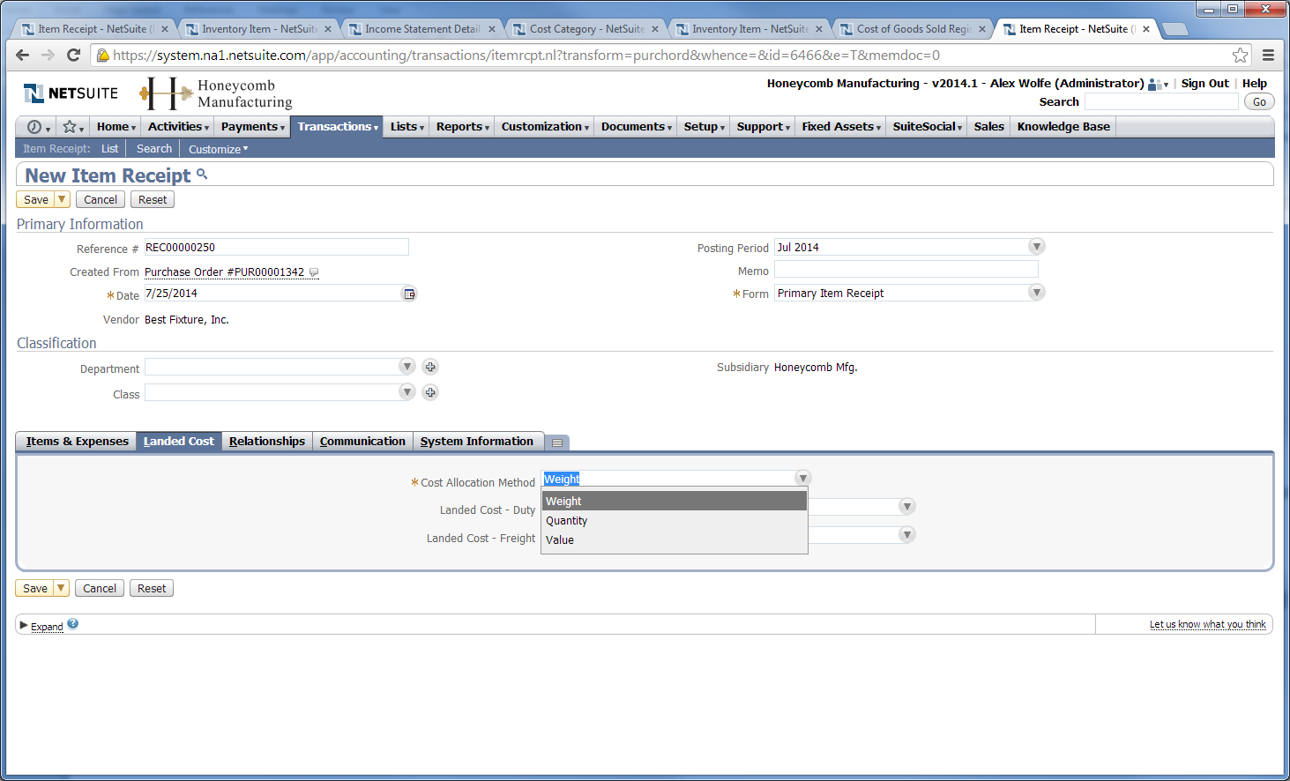
Task: Open the Customization menu
Action: pos(545,127)
